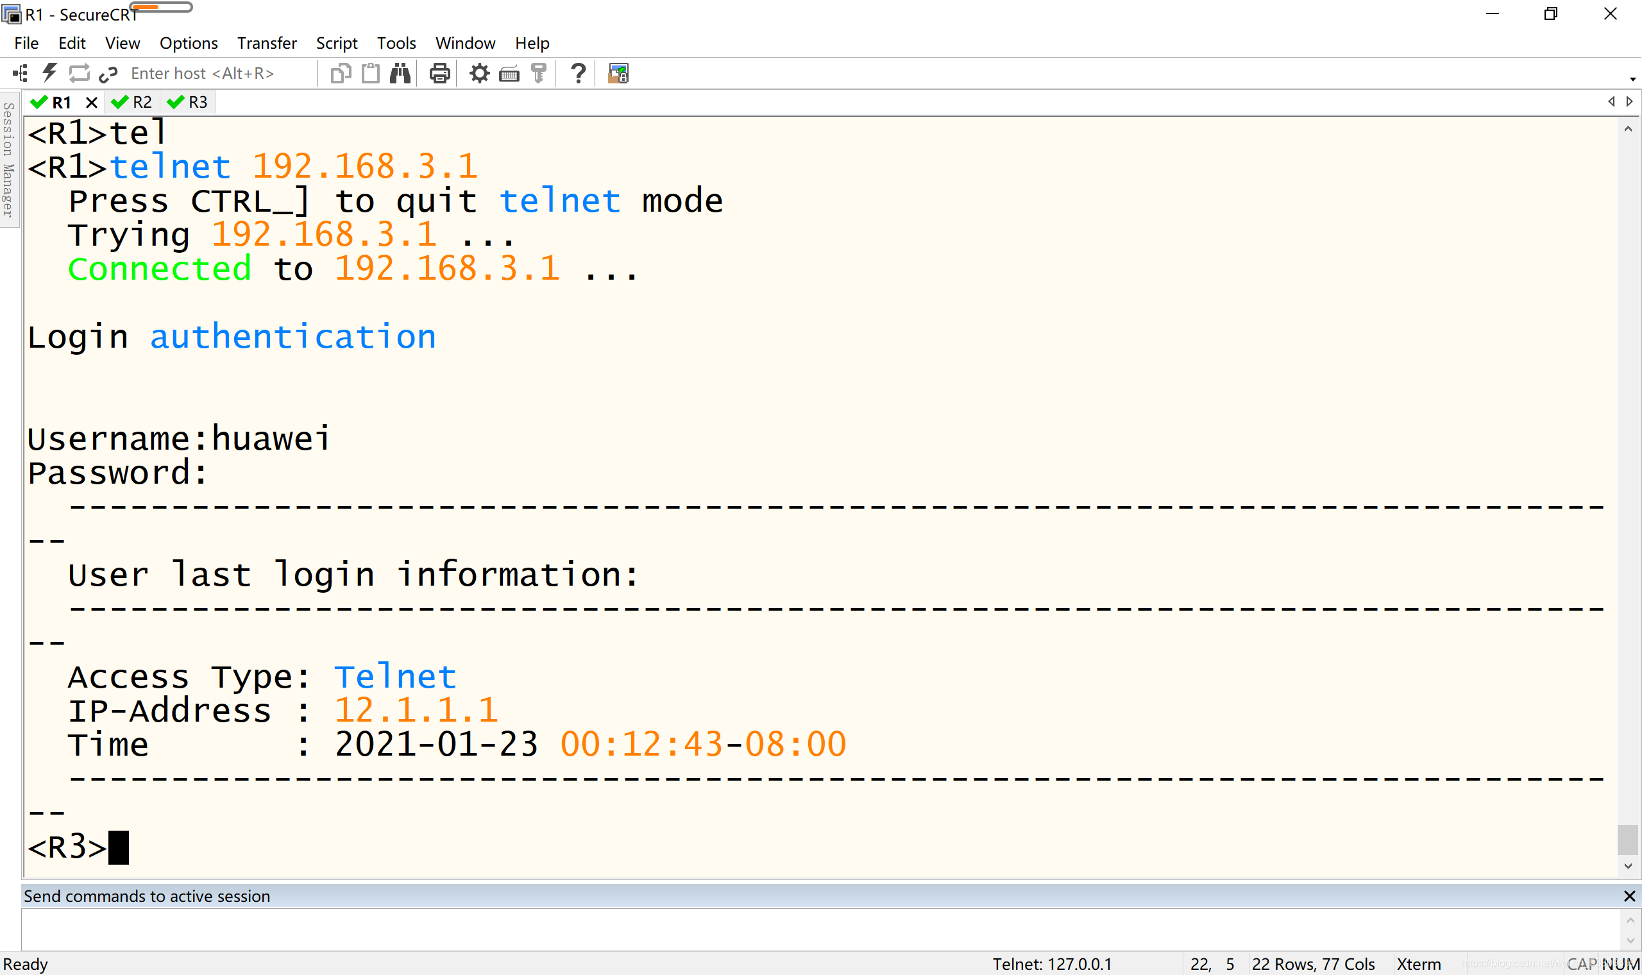The image size is (1642, 975).
Task: Minimize the SecureCRT window
Action: 1493,14
